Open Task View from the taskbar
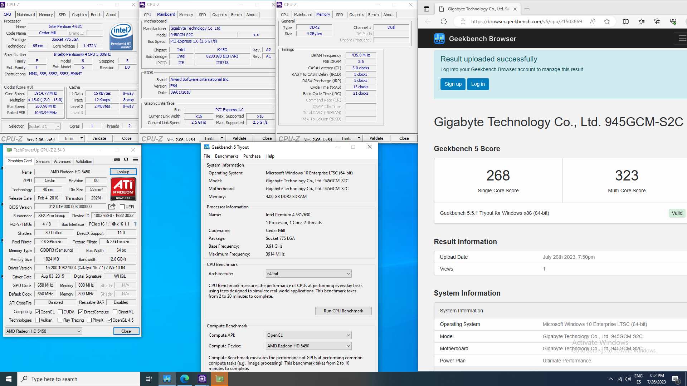The width and height of the screenshot is (687, 386). 149,379
